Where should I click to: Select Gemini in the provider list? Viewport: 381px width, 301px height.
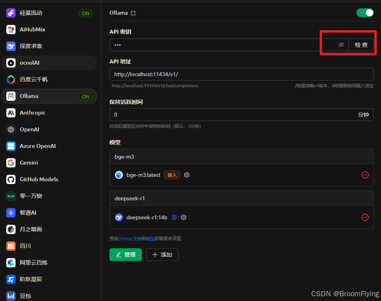49,163
